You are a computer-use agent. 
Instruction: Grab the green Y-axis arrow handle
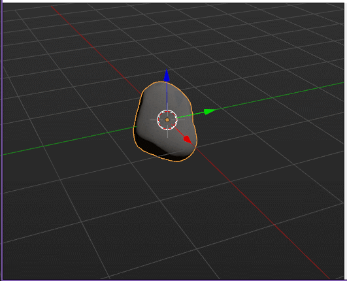(210, 112)
